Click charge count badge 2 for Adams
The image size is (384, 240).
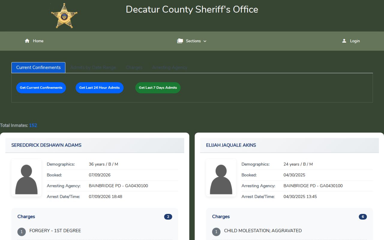point(168,217)
